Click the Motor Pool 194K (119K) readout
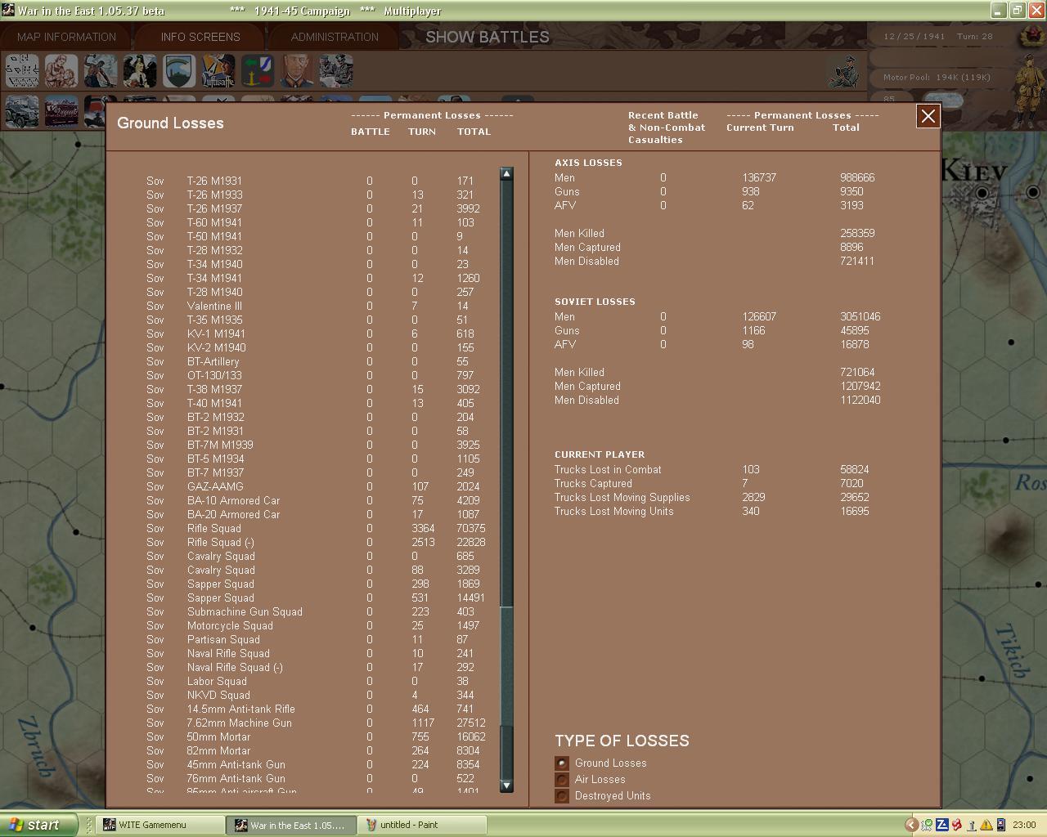Image resolution: width=1047 pixels, height=837 pixels. [x=937, y=78]
